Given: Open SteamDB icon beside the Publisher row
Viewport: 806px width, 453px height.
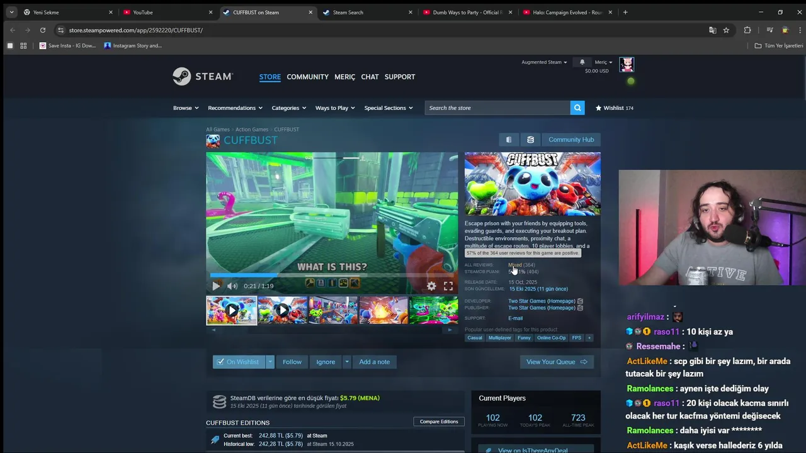Looking at the screenshot, I should pyautogui.click(x=580, y=308).
